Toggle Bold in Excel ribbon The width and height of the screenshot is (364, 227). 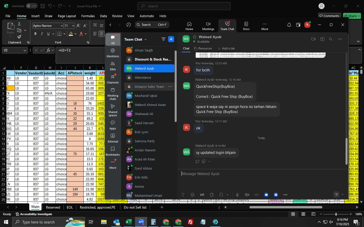[35, 34]
